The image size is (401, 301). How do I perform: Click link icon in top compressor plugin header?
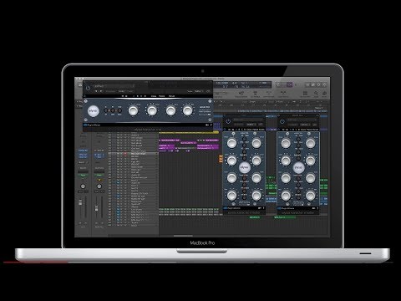[x=208, y=91]
